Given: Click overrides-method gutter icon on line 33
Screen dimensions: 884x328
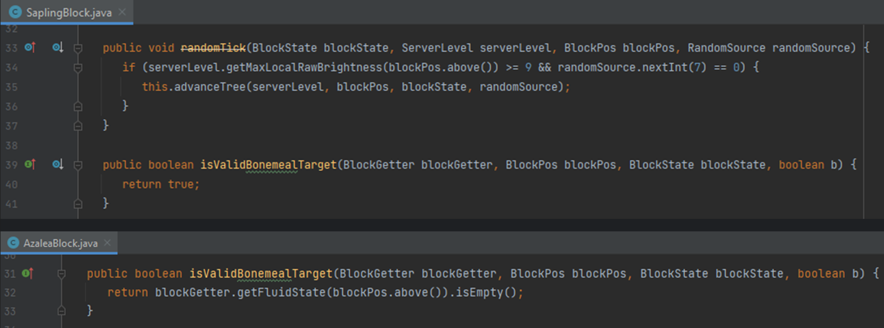Looking at the screenshot, I should point(30,48).
